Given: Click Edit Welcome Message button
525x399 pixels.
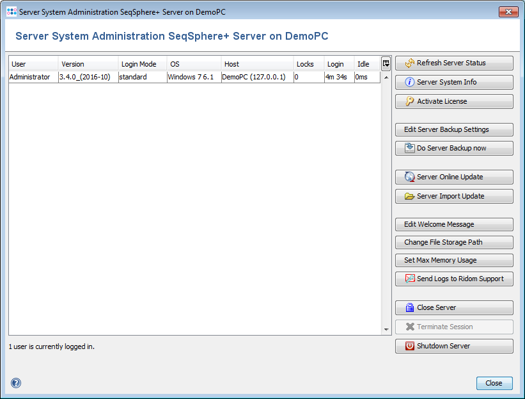Looking at the screenshot, I should point(454,224).
